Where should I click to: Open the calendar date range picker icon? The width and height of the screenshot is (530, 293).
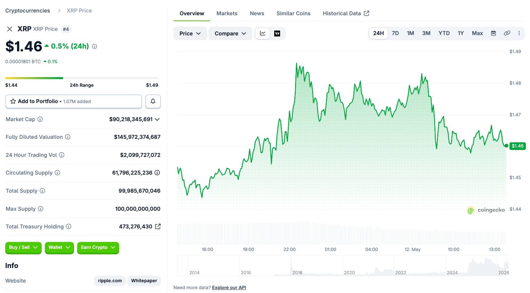pos(493,33)
